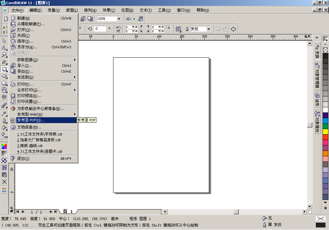Screen dimensions: 329x230
Task: Open recent file 加拿大广告精品赏析.cdr
Action: [43, 140]
